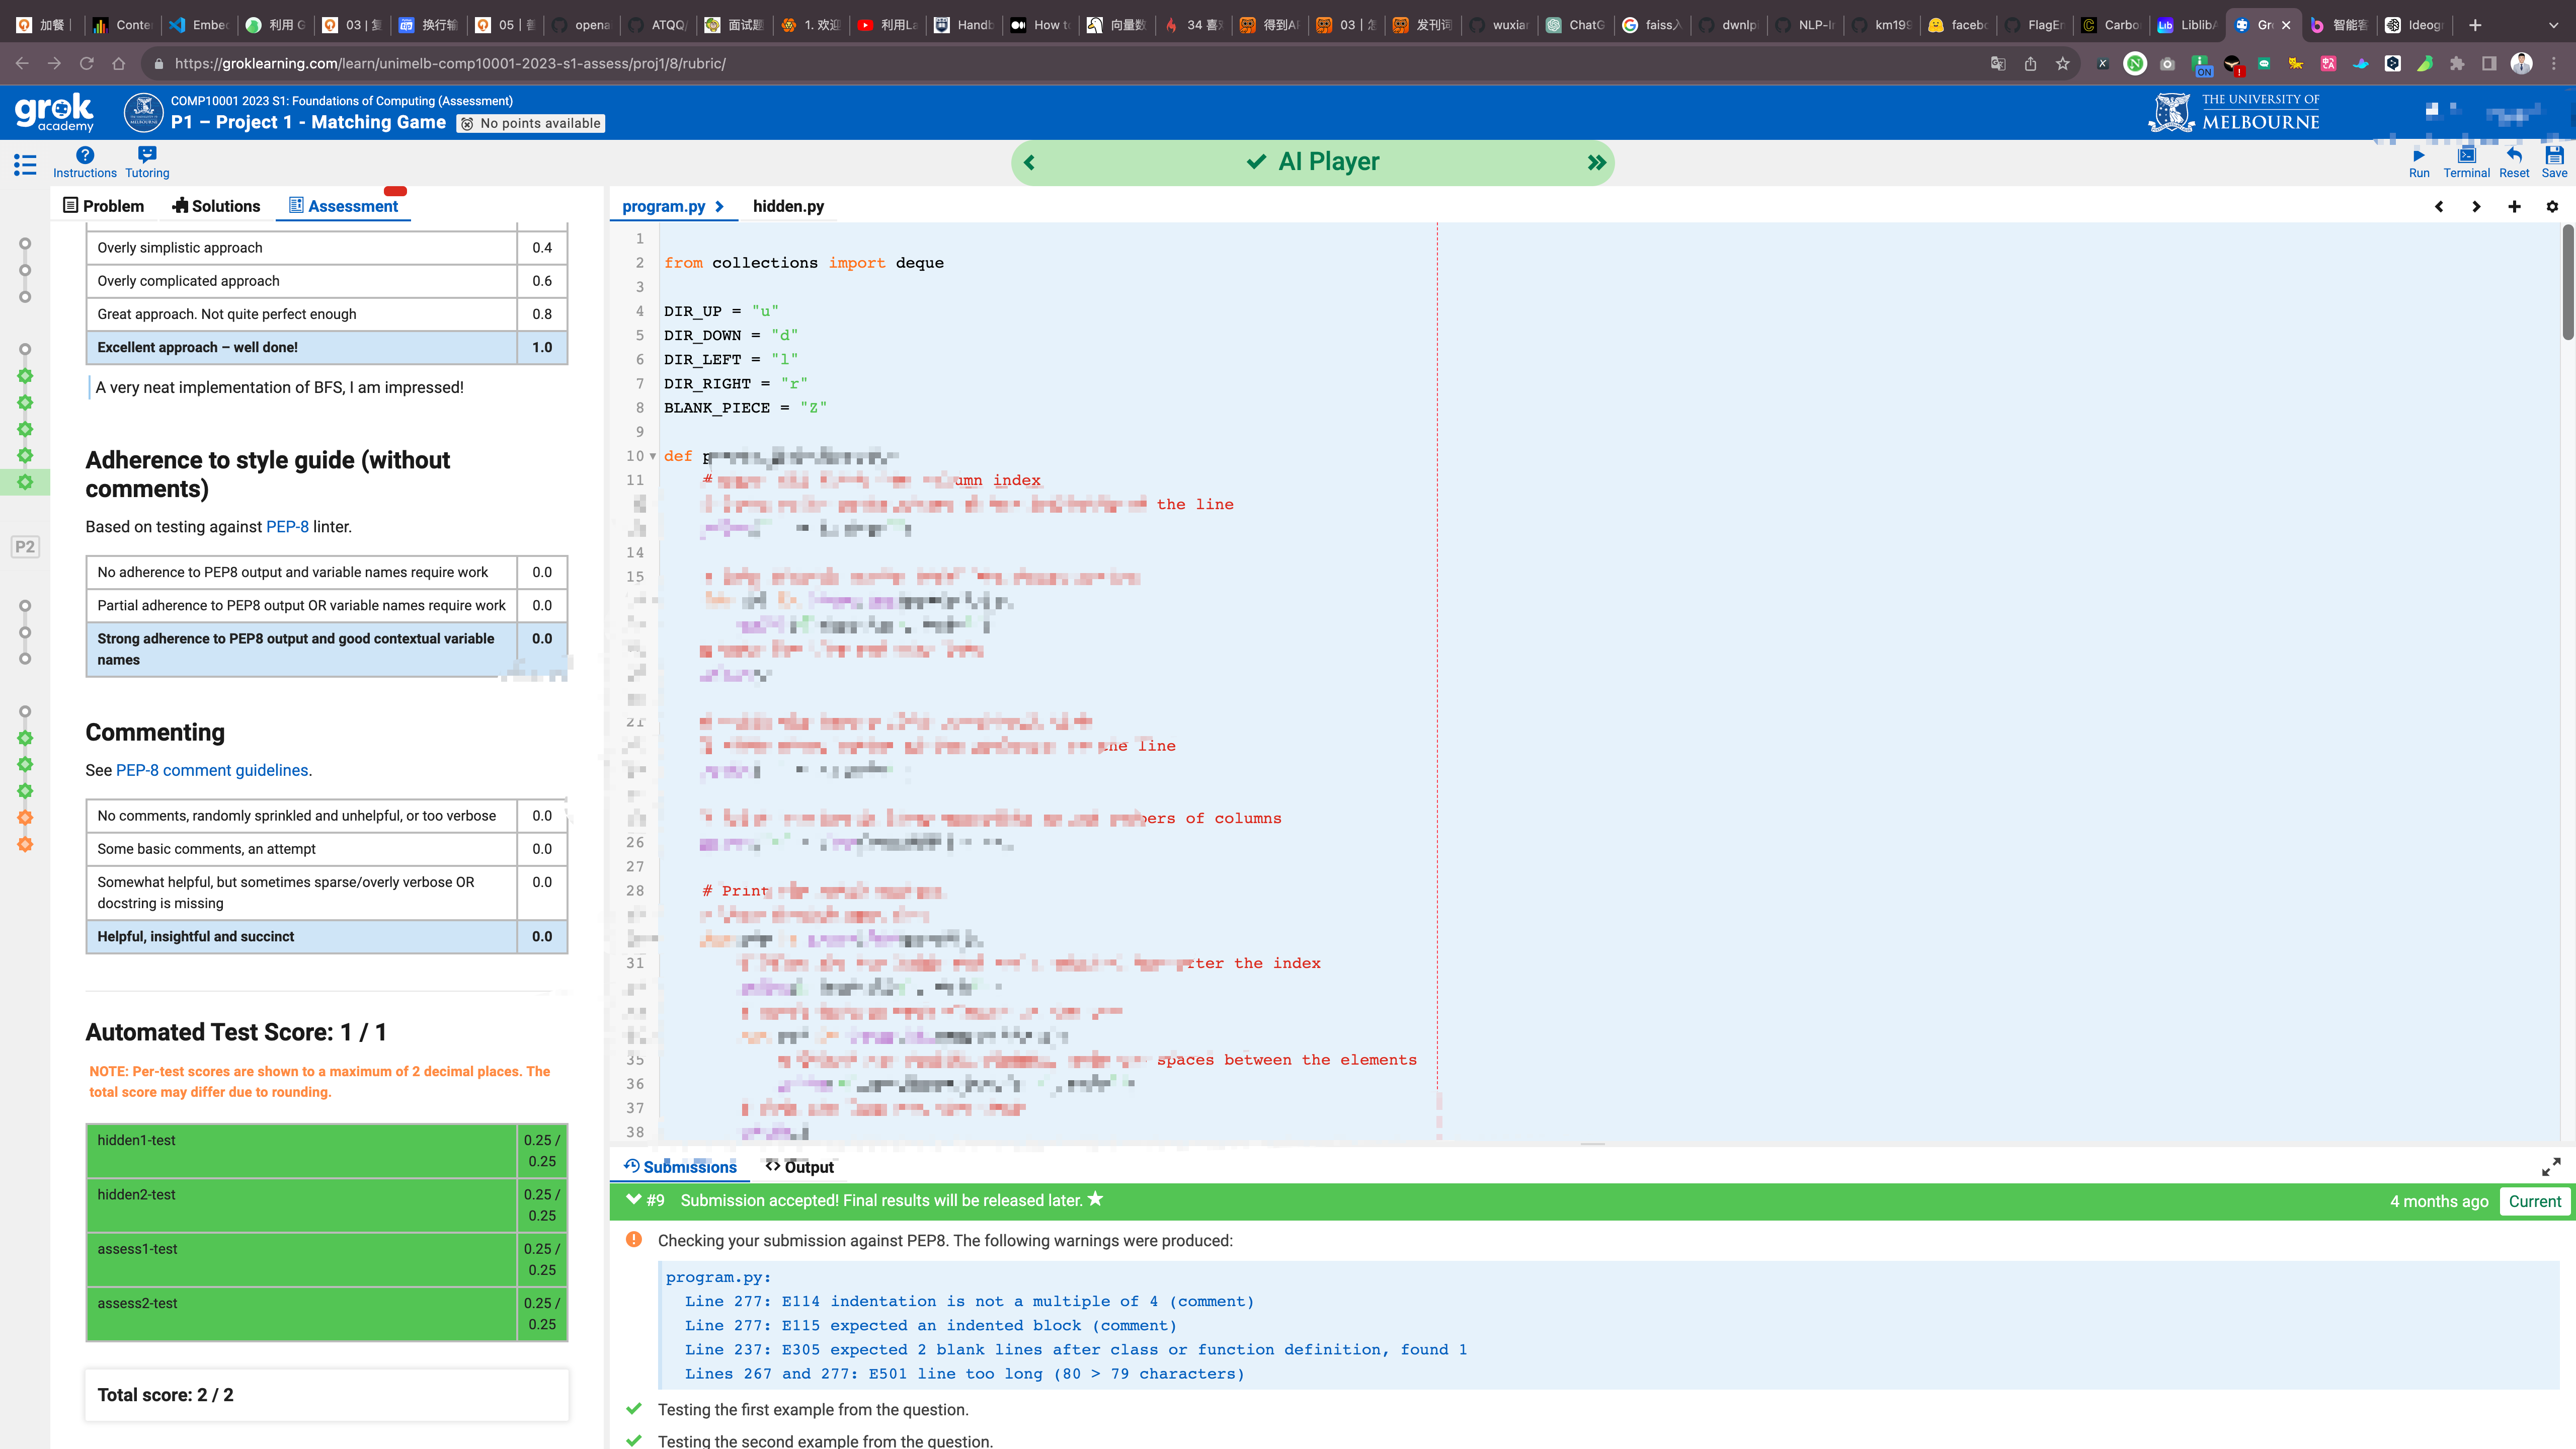Select the P2 section marker in sidebar
This screenshot has width=2576, height=1449.
(25, 547)
